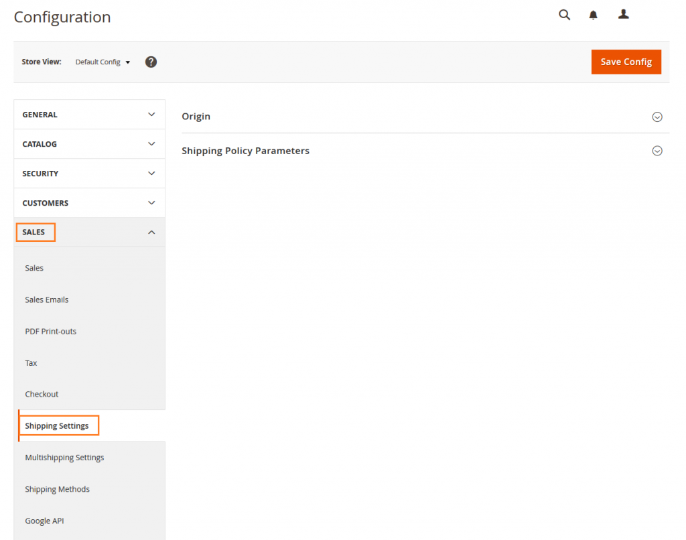Select the Tax settings entry
This screenshot has width=686, height=540.
(31, 362)
